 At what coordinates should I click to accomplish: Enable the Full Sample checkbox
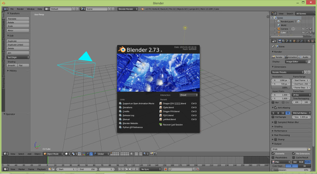tap(273, 117)
